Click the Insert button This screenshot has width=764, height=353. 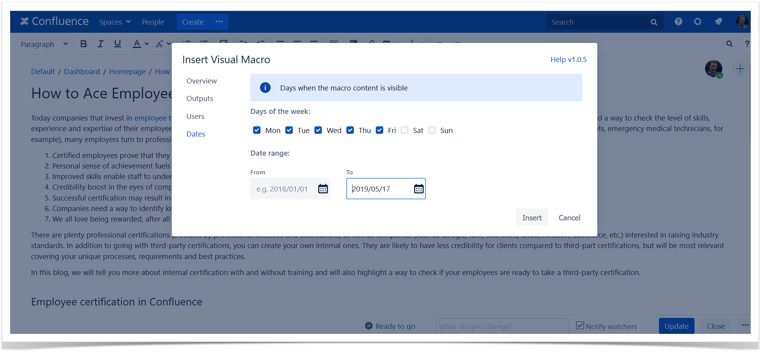[x=532, y=218]
